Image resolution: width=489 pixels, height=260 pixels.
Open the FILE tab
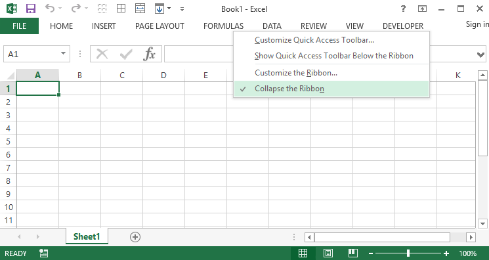(x=19, y=26)
